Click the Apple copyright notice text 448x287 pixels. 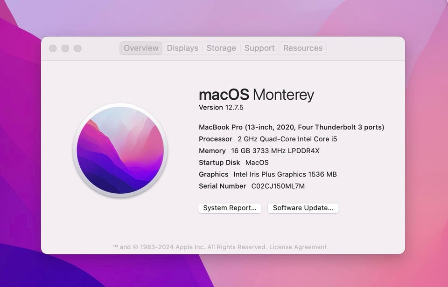[x=190, y=247]
